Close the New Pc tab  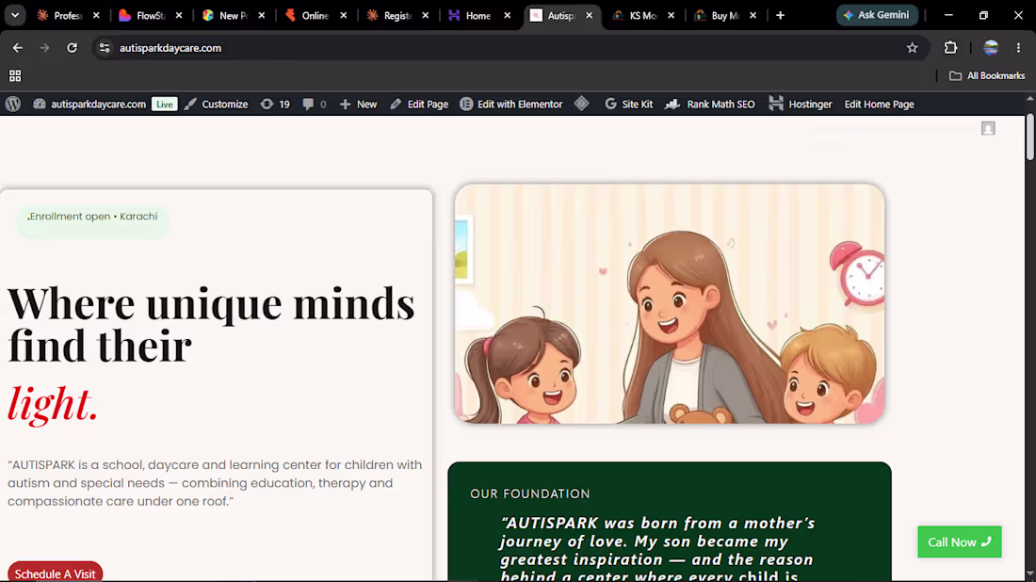[x=261, y=15]
